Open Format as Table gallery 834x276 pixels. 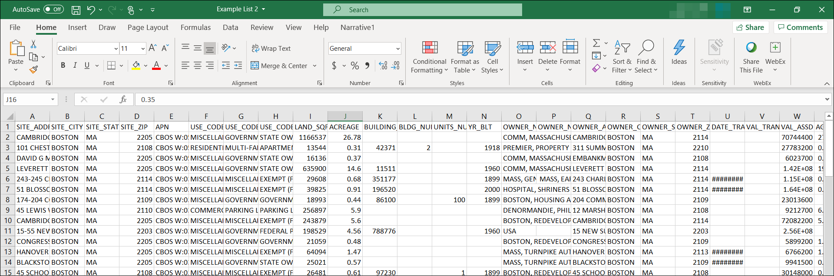(465, 57)
